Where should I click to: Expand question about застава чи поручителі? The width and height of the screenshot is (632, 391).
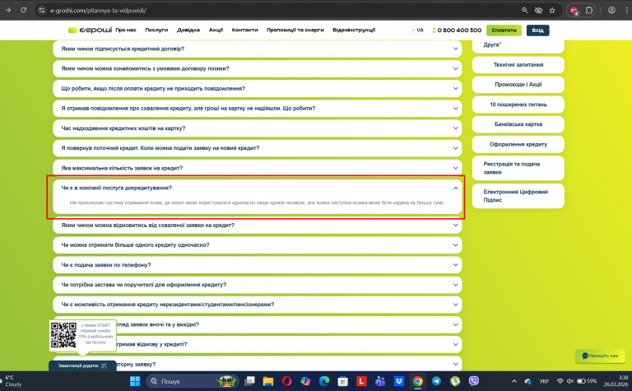257,285
